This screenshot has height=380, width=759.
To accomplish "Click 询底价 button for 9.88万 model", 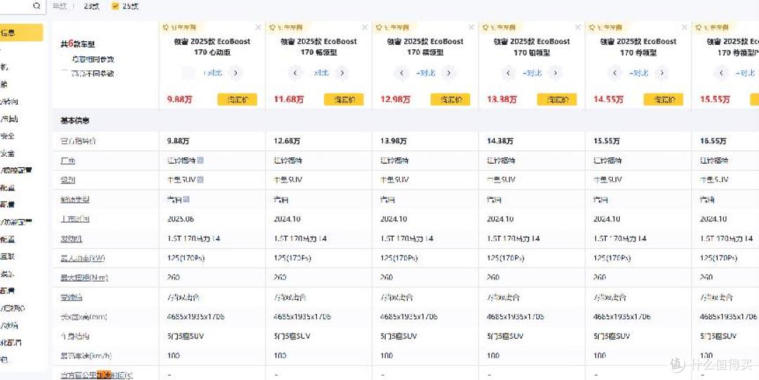I will [238, 99].
